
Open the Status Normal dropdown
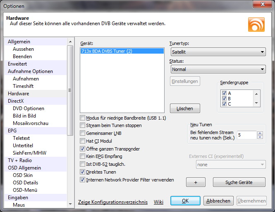tap(218, 69)
